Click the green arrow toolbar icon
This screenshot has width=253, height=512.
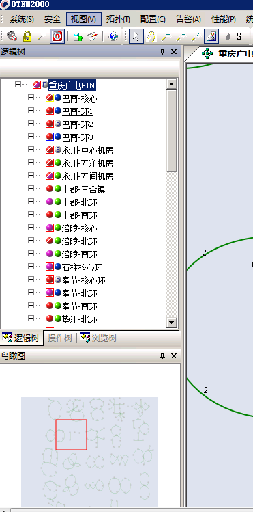click(78, 36)
